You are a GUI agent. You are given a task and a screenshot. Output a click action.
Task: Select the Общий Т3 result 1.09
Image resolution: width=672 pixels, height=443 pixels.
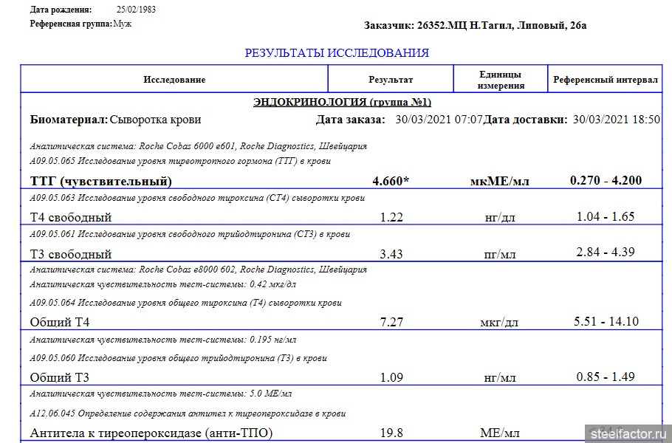pyautogui.click(x=391, y=377)
